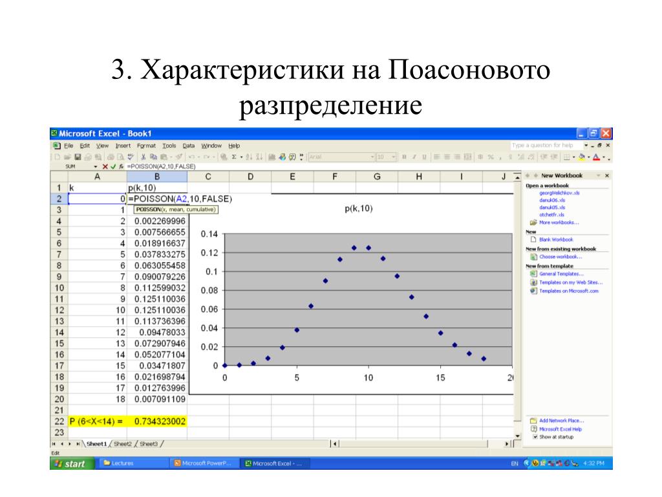Click the Merge and Center icon

point(467,157)
